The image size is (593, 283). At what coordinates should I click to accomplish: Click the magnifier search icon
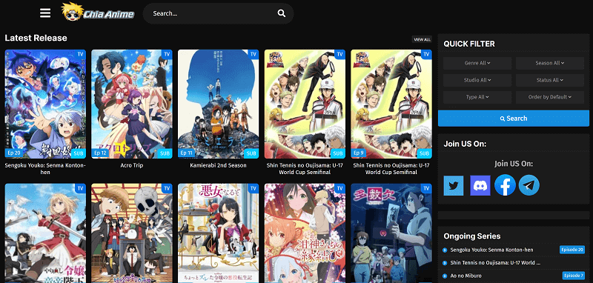[282, 13]
